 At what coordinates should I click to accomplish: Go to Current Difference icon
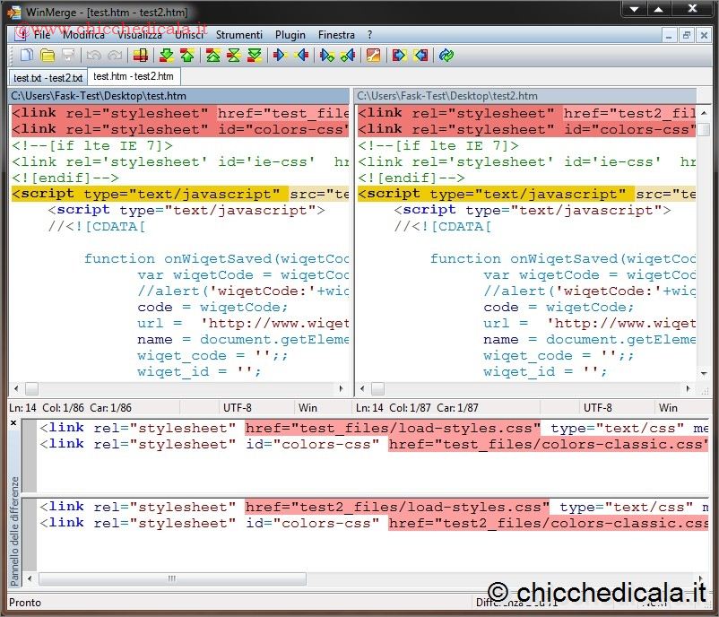[x=233, y=56]
